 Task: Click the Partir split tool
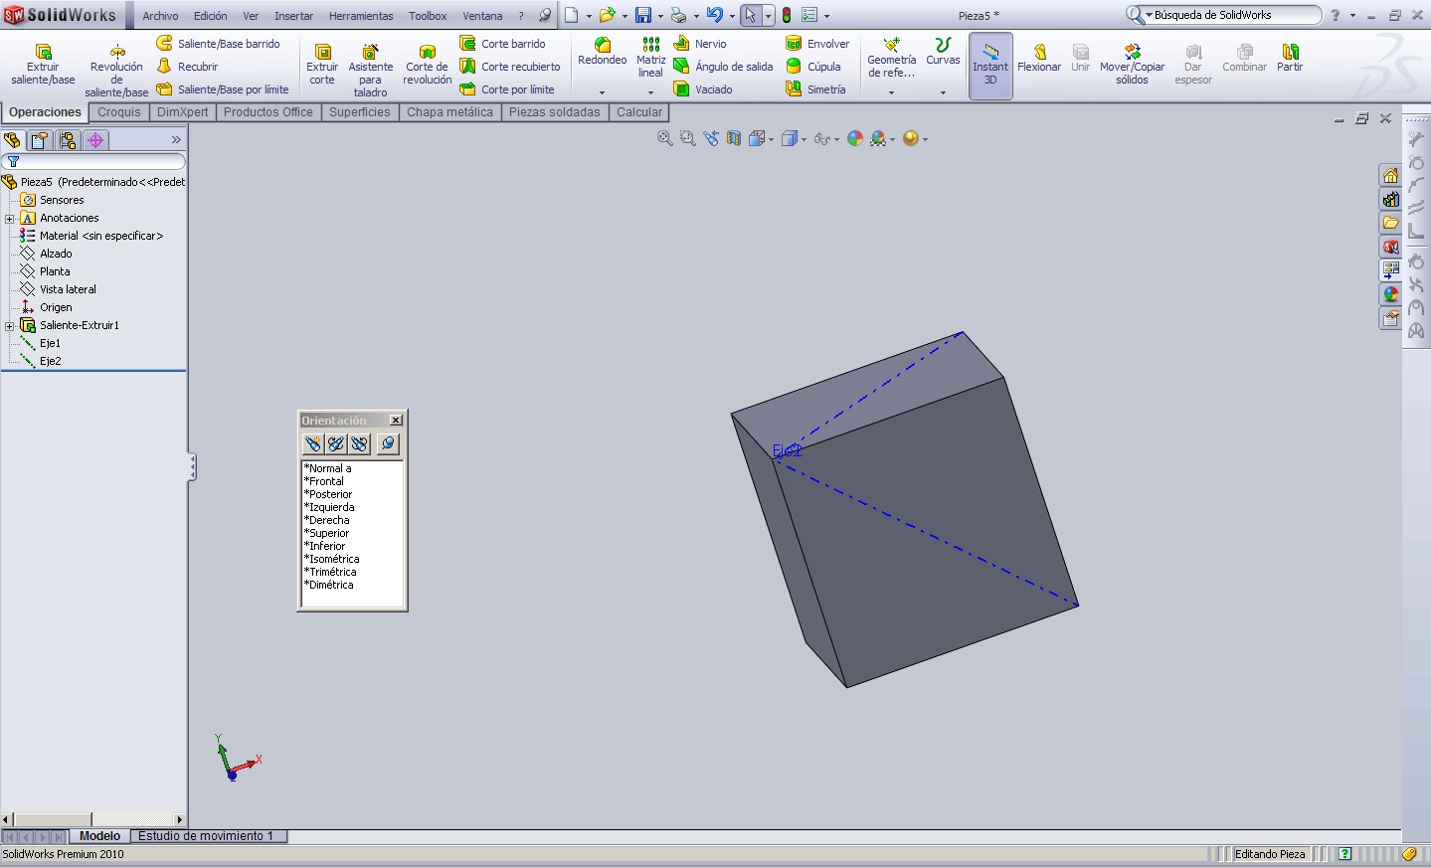1290,58
